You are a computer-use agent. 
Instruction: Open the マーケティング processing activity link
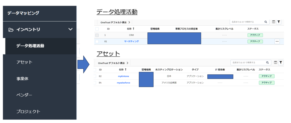[131, 41]
